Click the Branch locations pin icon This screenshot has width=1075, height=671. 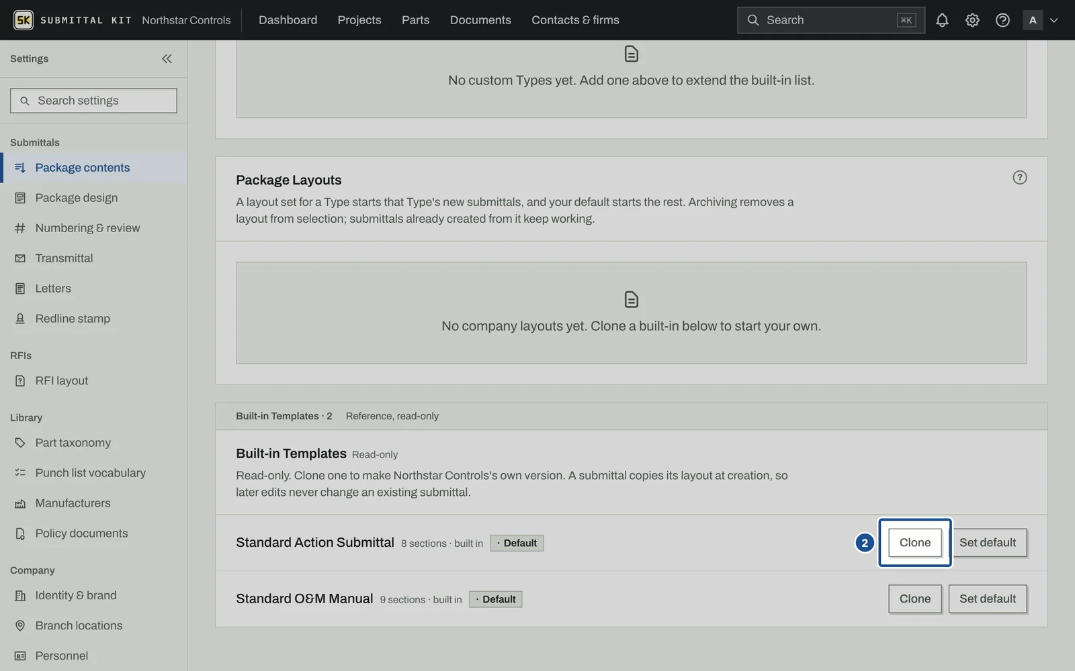point(20,625)
